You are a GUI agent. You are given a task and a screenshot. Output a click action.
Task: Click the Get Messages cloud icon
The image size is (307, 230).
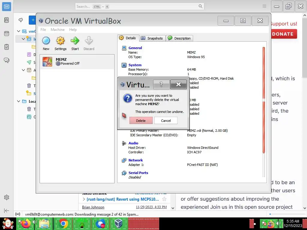click(21, 20)
